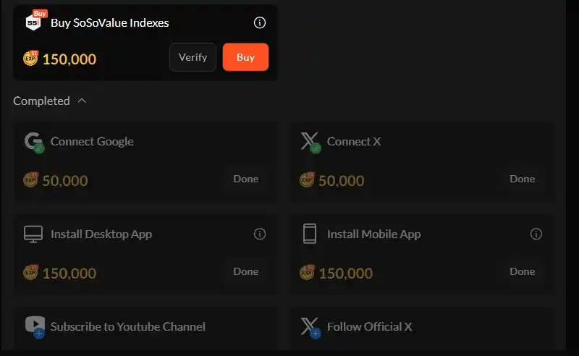Click the monitor icon for Install Desktop App

pos(33,234)
